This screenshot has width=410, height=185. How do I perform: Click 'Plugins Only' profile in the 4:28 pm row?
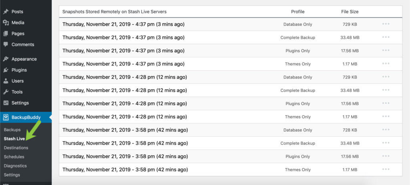(x=298, y=104)
